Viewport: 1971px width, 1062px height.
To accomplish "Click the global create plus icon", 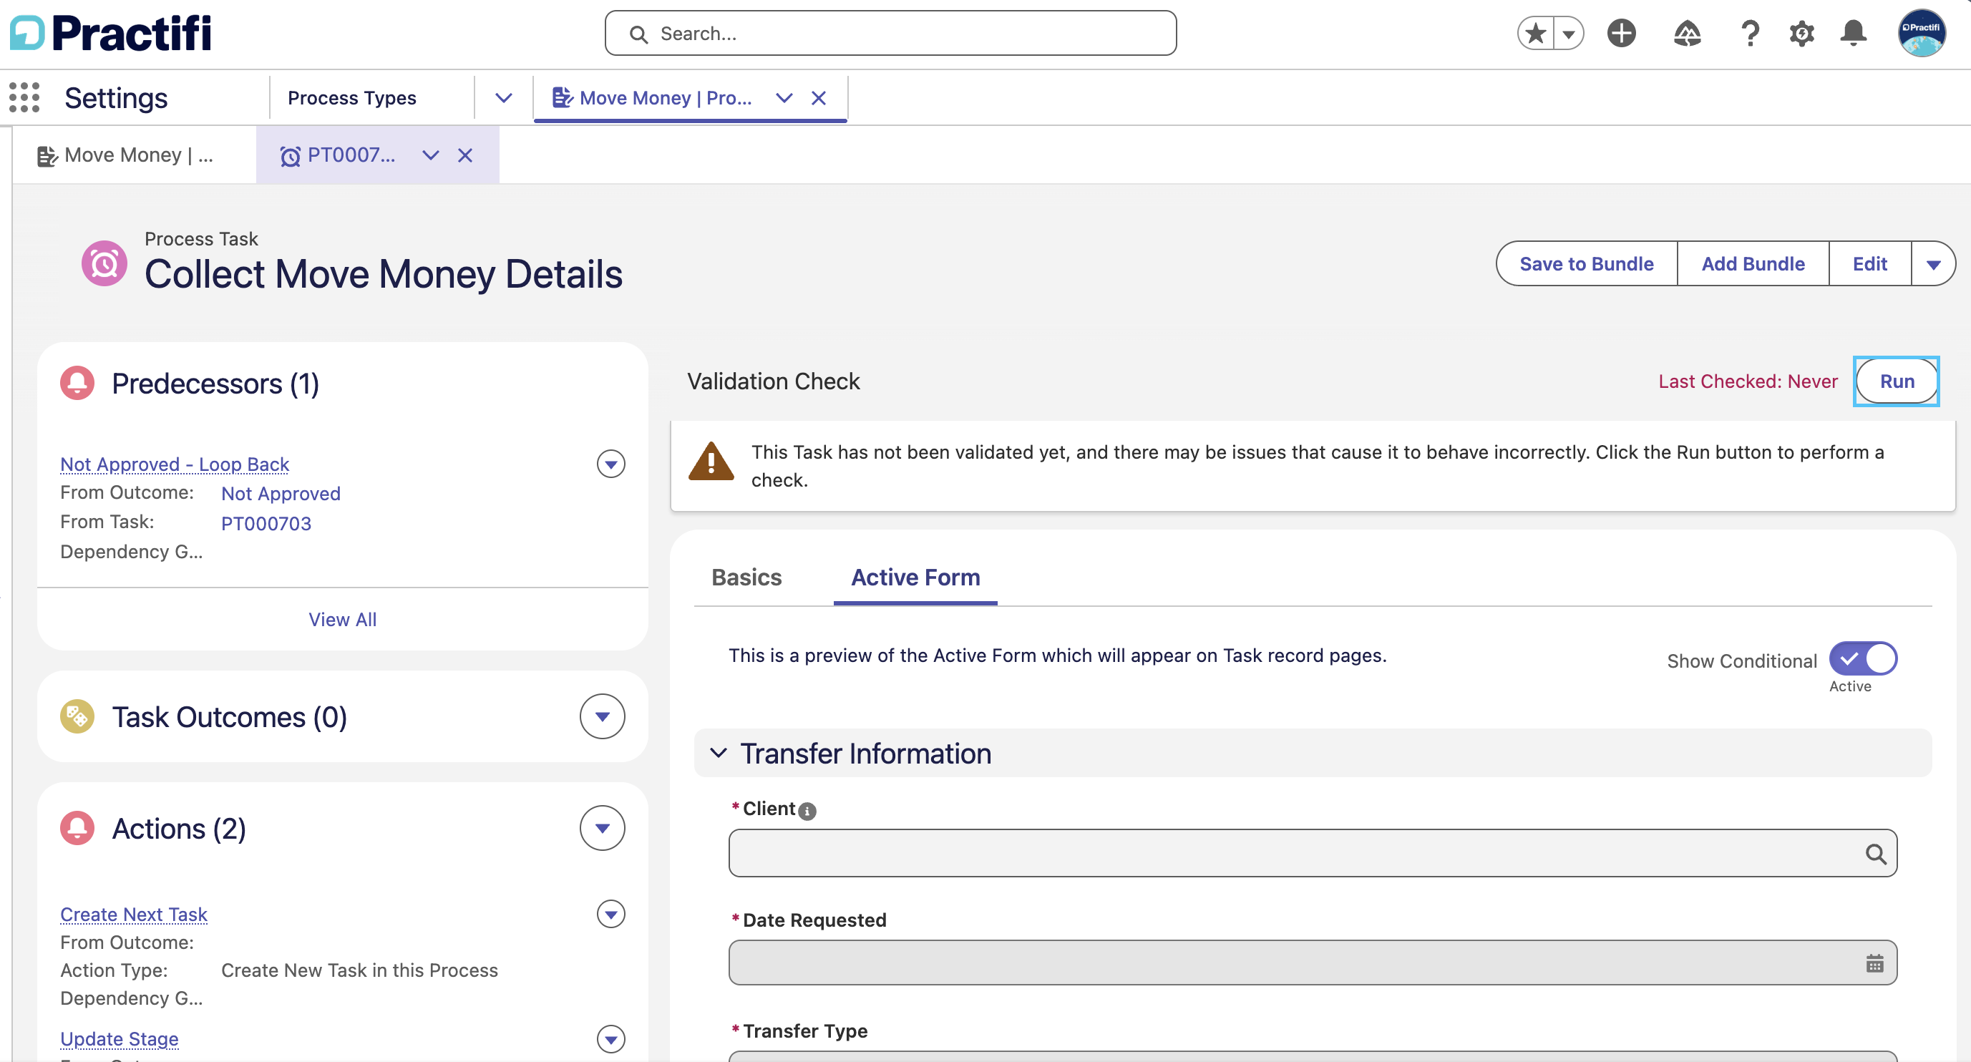I will point(1621,34).
